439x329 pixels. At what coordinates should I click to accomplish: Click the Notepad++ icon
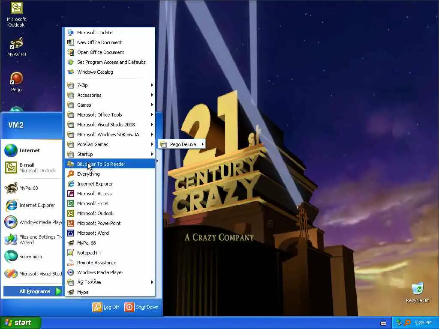click(x=71, y=253)
